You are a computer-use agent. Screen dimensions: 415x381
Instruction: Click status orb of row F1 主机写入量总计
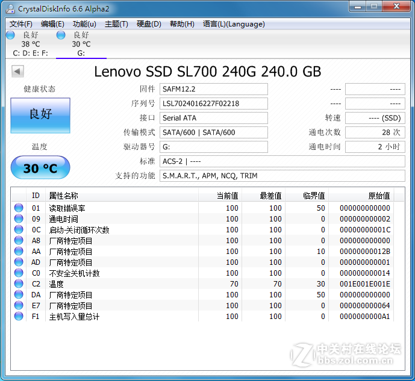(x=19, y=316)
